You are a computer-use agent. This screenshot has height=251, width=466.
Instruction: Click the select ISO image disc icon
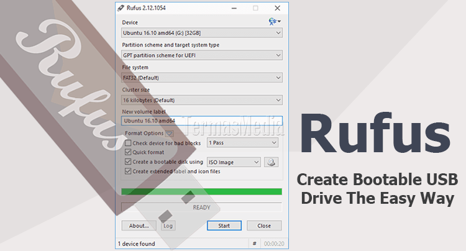[271, 162]
